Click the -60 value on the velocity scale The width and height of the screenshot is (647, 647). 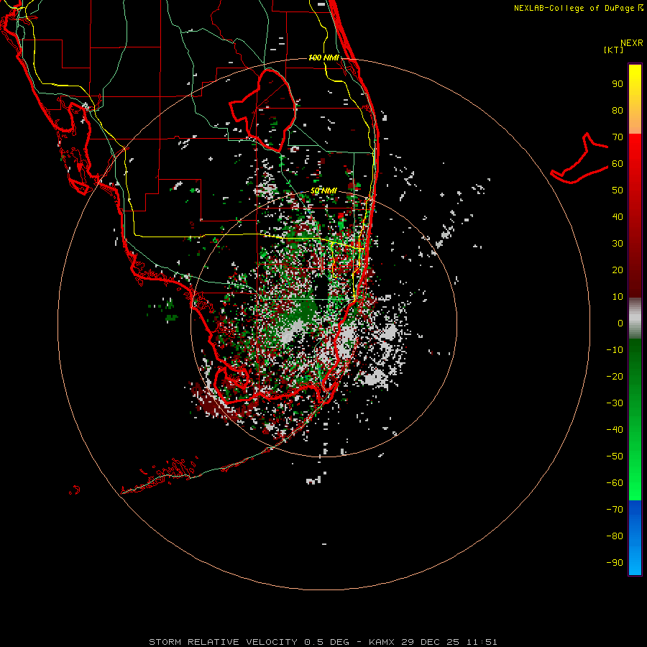(x=615, y=483)
